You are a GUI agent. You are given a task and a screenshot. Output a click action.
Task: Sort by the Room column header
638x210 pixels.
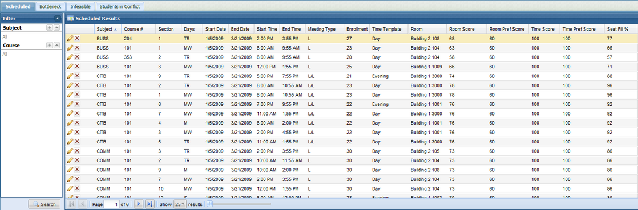click(427, 29)
